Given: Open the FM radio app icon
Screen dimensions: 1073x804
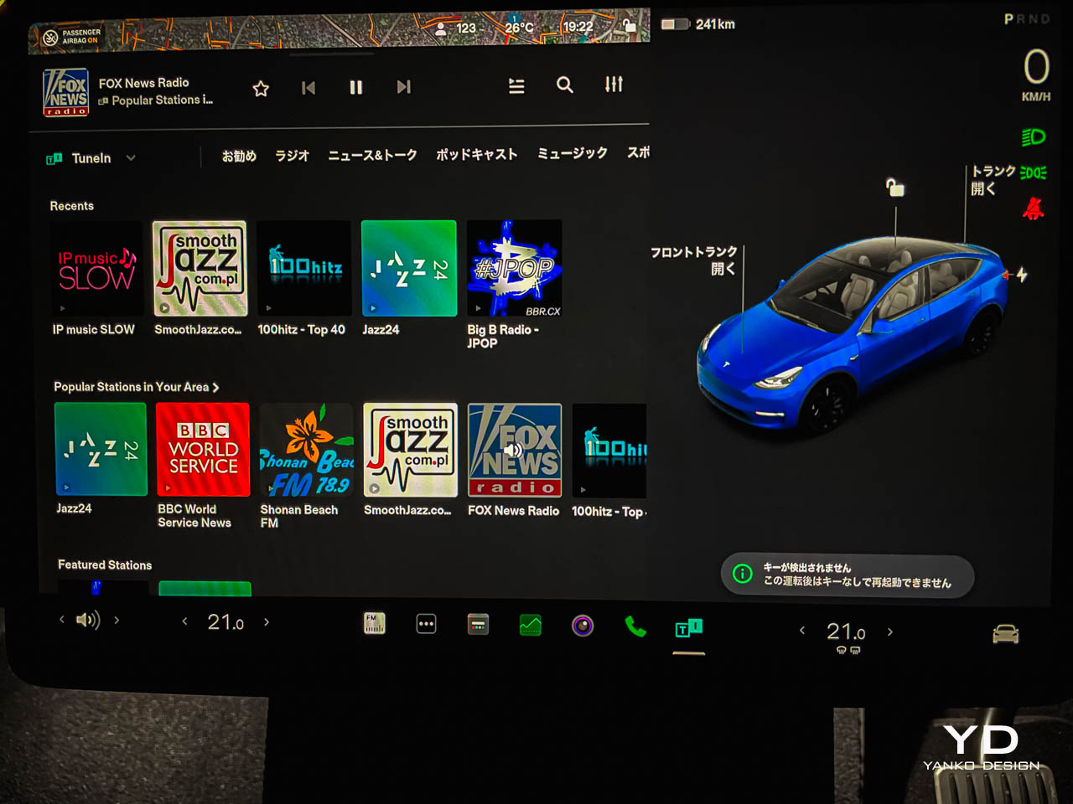Looking at the screenshot, I should (x=375, y=623).
